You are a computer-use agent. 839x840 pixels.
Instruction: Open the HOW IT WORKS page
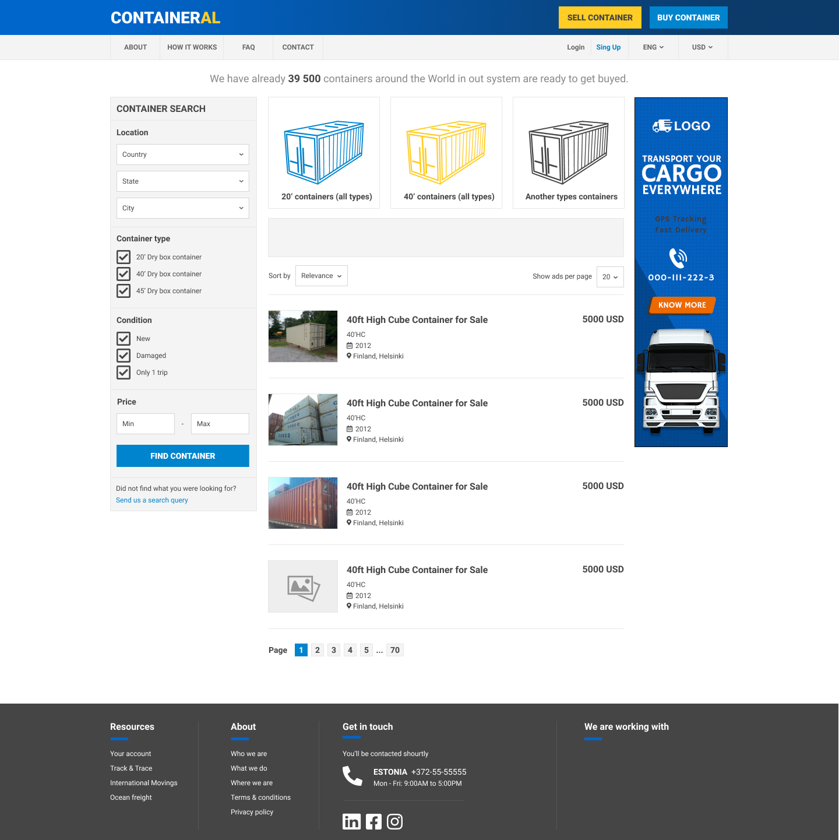pyautogui.click(x=192, y=47)
